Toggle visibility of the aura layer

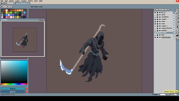155,15
